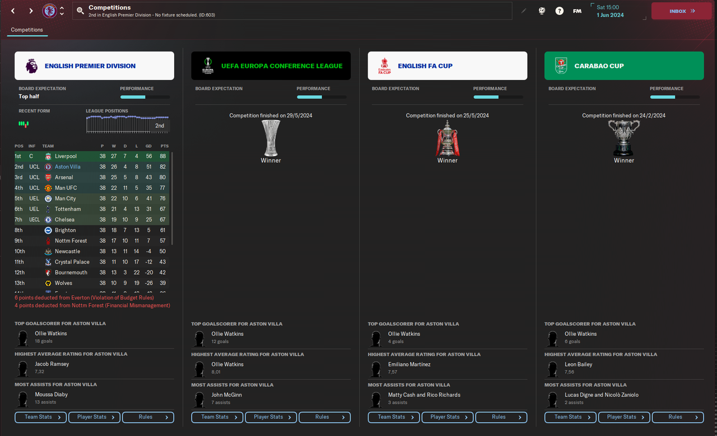717x436 pixels.
Task: Open the English FA Cup header card
Action: (x=448, y=65)
